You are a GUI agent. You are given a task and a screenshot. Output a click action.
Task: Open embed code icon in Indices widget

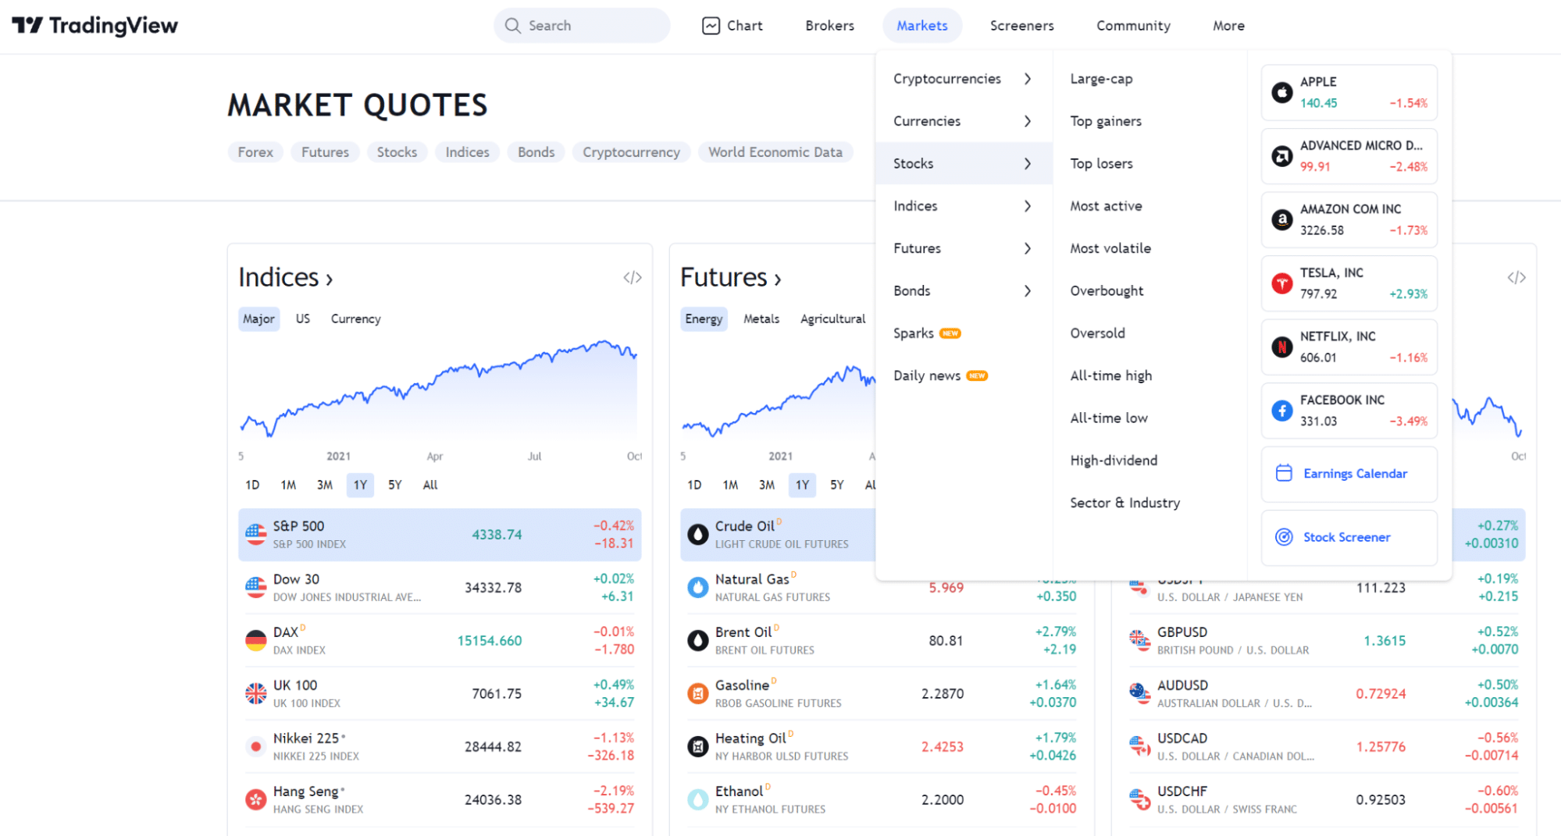(x=633, y=278)
